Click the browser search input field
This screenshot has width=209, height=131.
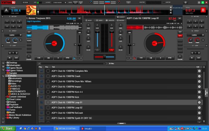coord(73,64)
